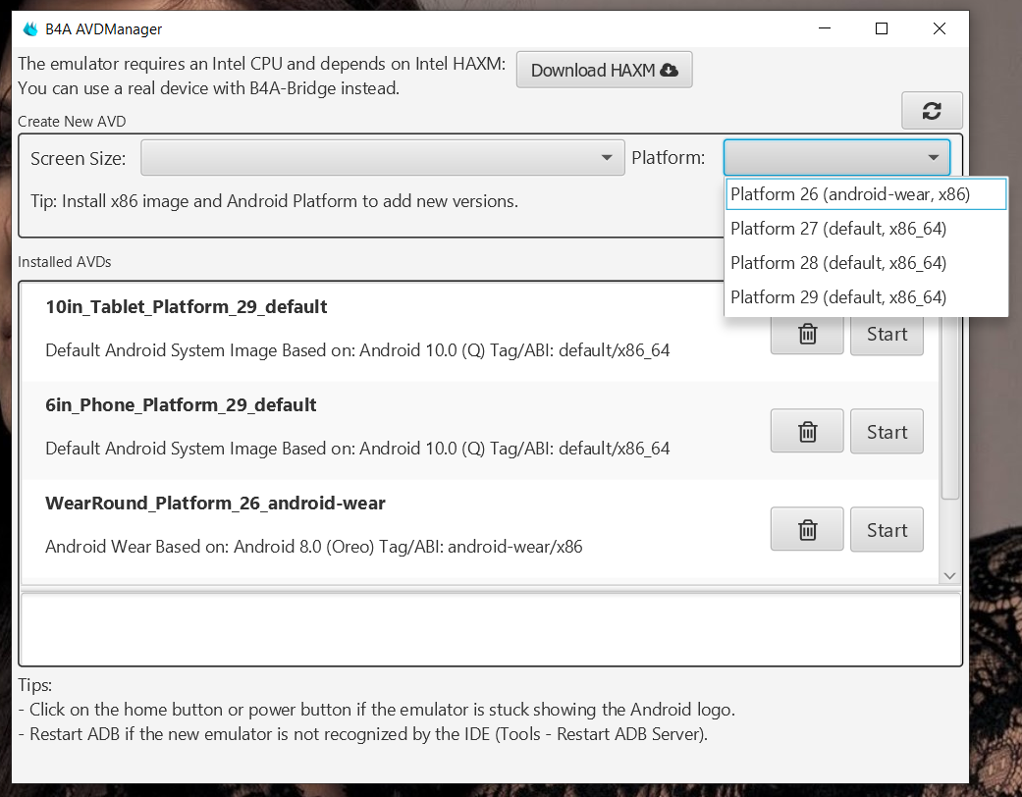Select Platform 26 (android-wear, x86) option

pyautogui.click(x=866, y=194)
